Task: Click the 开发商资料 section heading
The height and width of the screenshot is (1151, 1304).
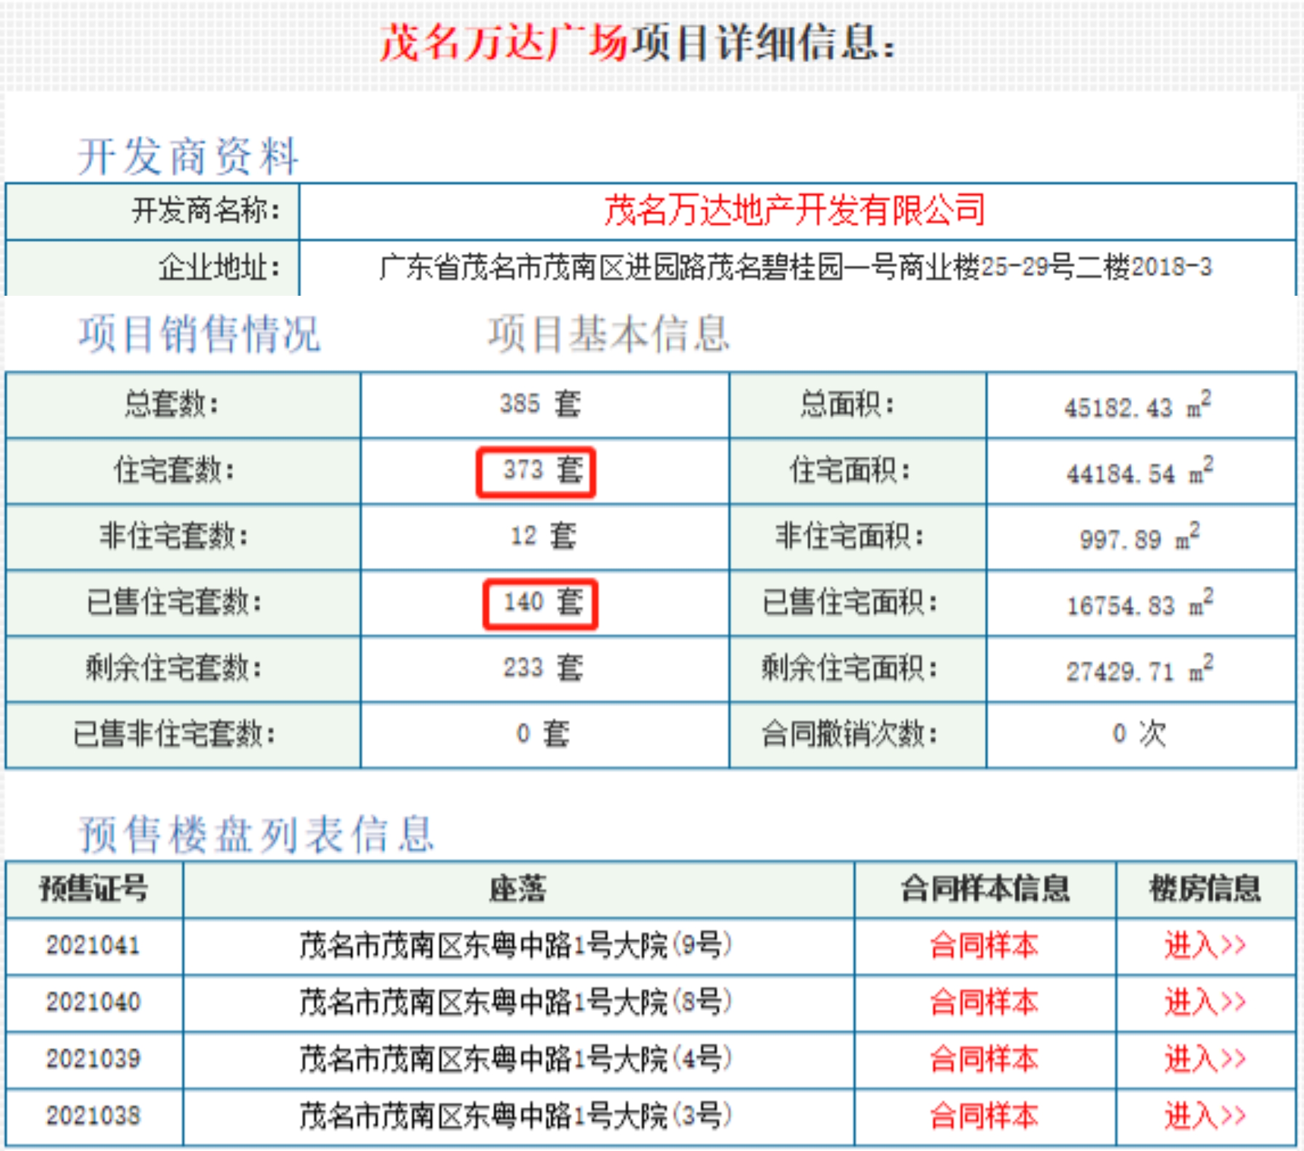Action: [188, 156]
